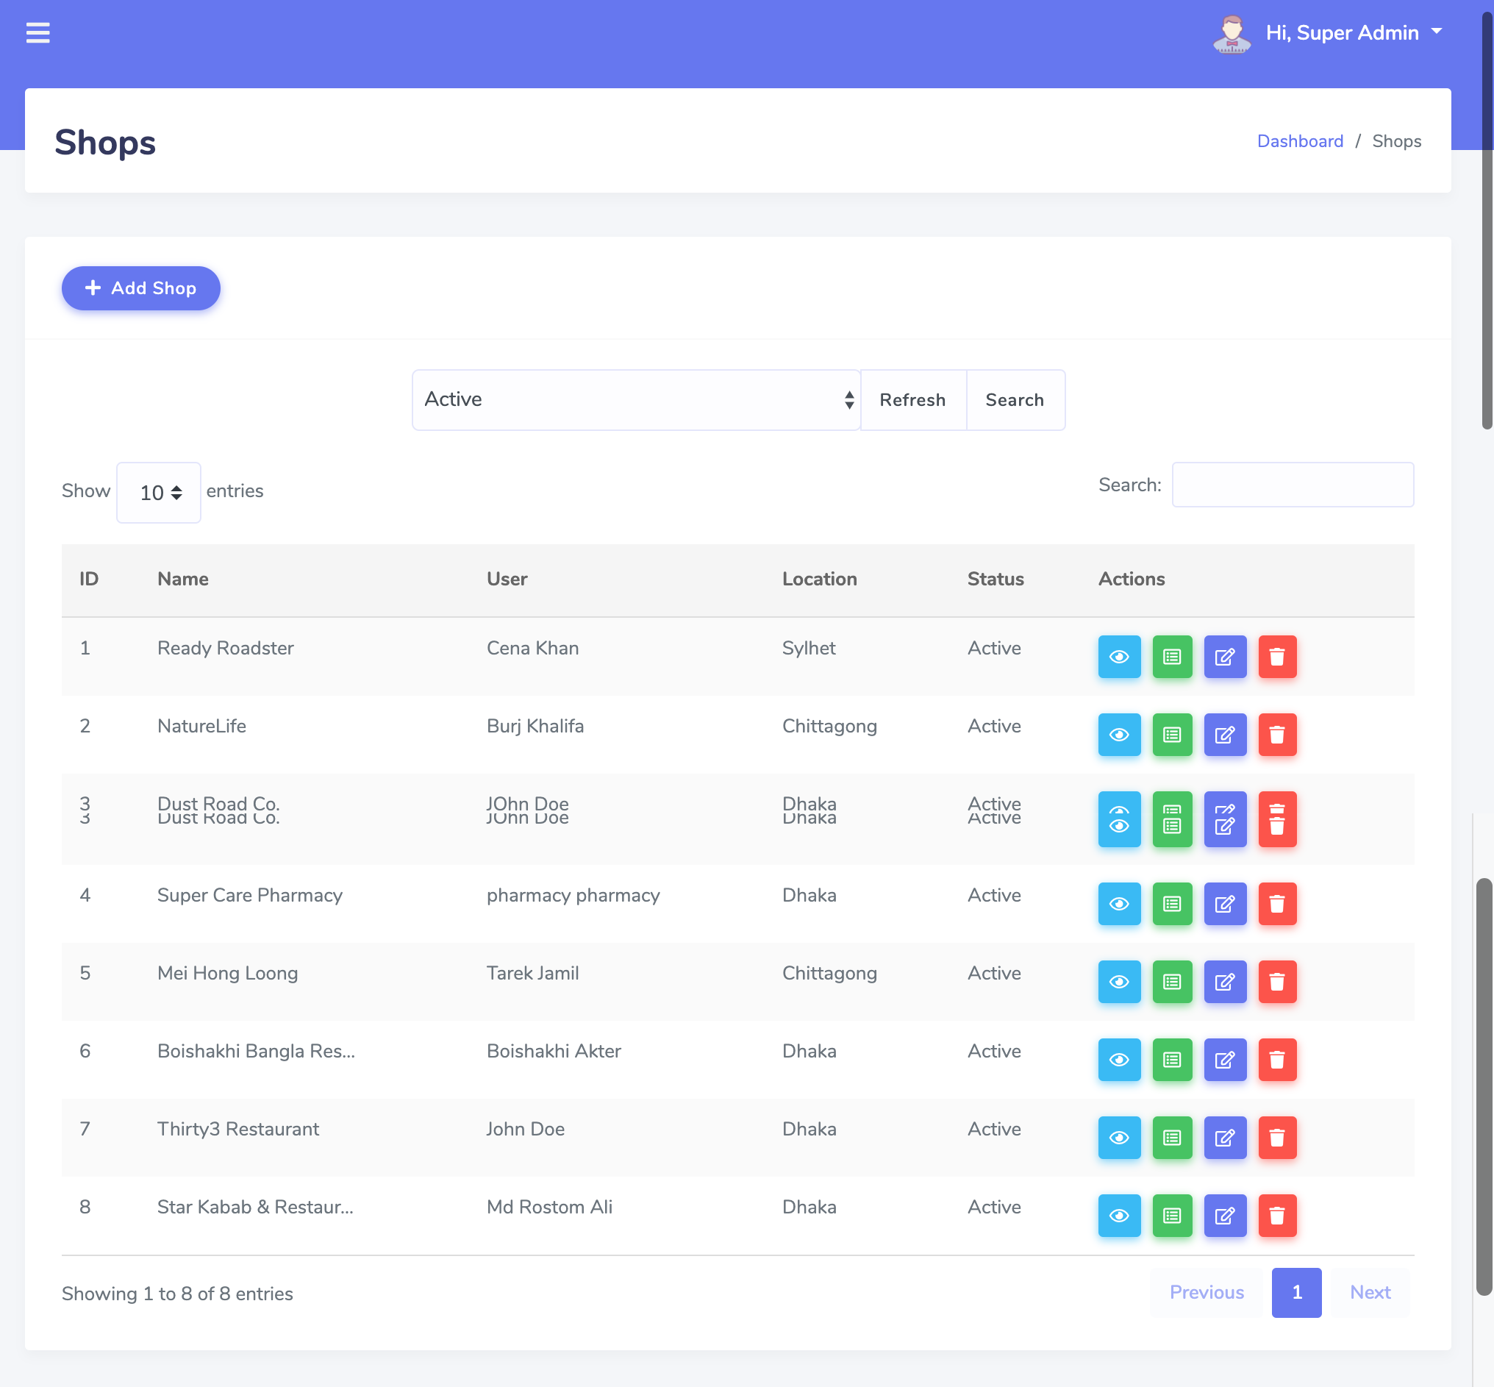The width and height of the screenshot is (1494, 1387).
Task: Open list icon for Ready Roadster
Action: [x=1171, y=657]
